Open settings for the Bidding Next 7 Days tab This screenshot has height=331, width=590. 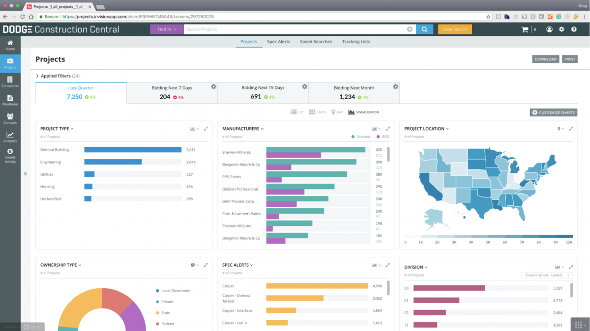click(213, 86)
